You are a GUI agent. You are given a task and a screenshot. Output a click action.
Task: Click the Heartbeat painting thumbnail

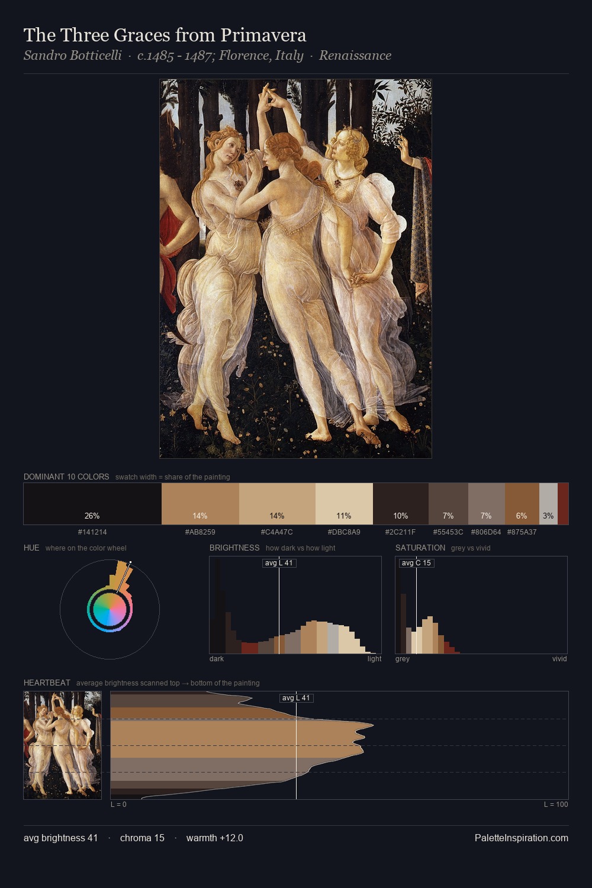[x=62, y=745]
